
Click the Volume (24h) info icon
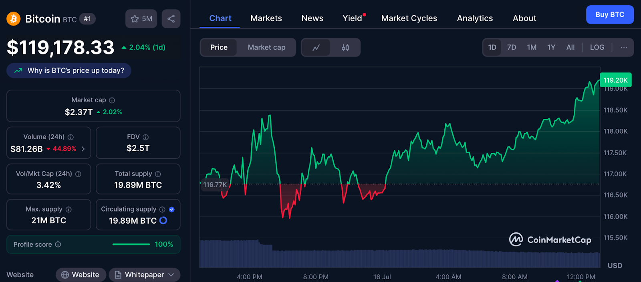(71, 137)
